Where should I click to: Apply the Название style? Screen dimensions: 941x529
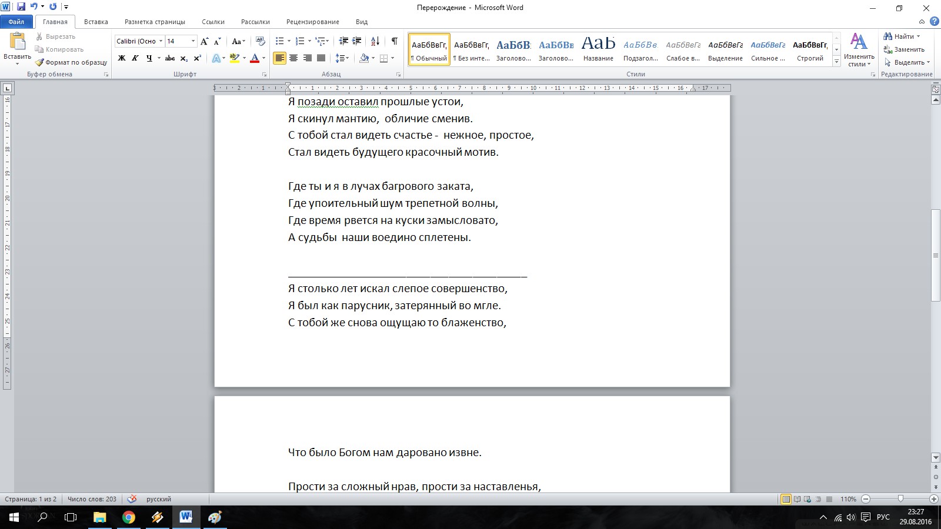click(598, 49)
